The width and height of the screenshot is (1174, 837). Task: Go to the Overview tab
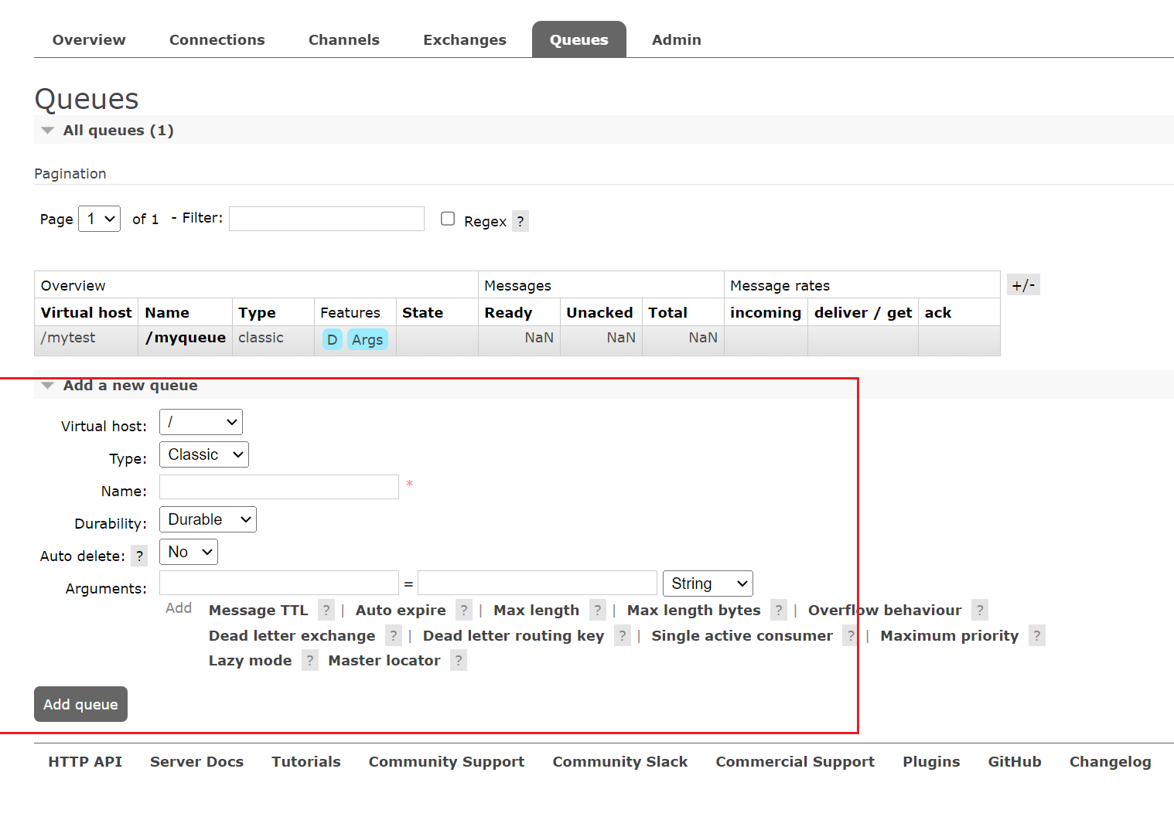click(x=89, y=39)
